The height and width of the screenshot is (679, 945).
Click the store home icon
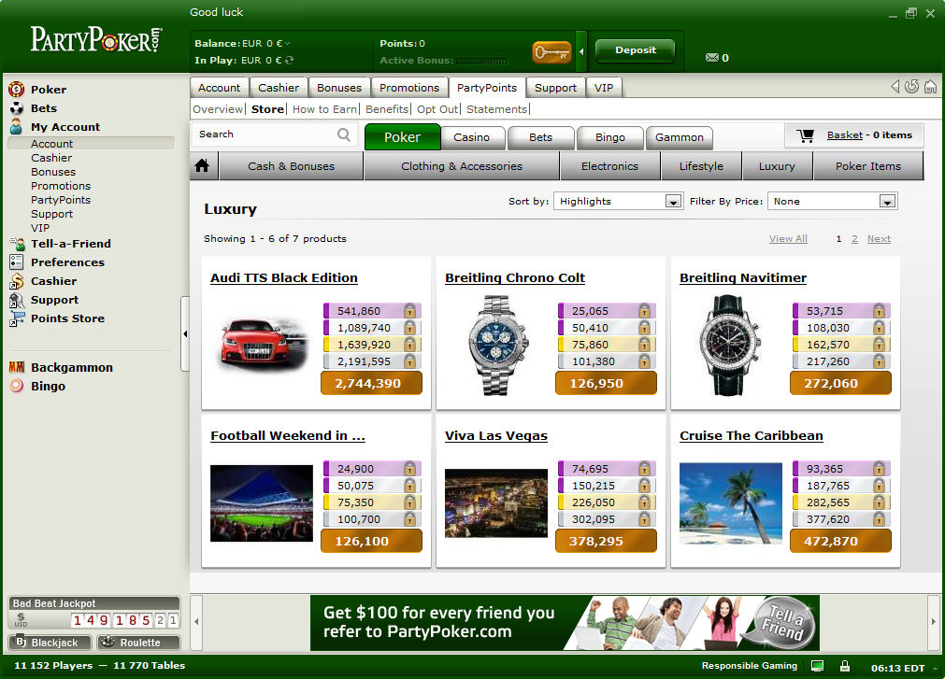pyautogui.click(x=203, y=165)
